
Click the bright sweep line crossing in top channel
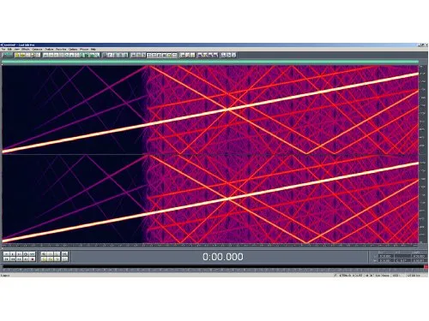pyautogui.click(x=228, y=109)
